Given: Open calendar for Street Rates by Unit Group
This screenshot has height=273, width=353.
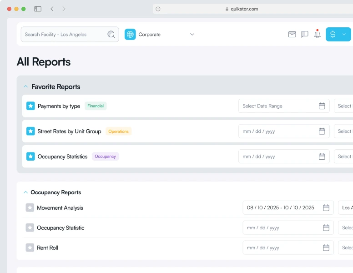Looking at the screenshot, I should [x=322, y=131].
